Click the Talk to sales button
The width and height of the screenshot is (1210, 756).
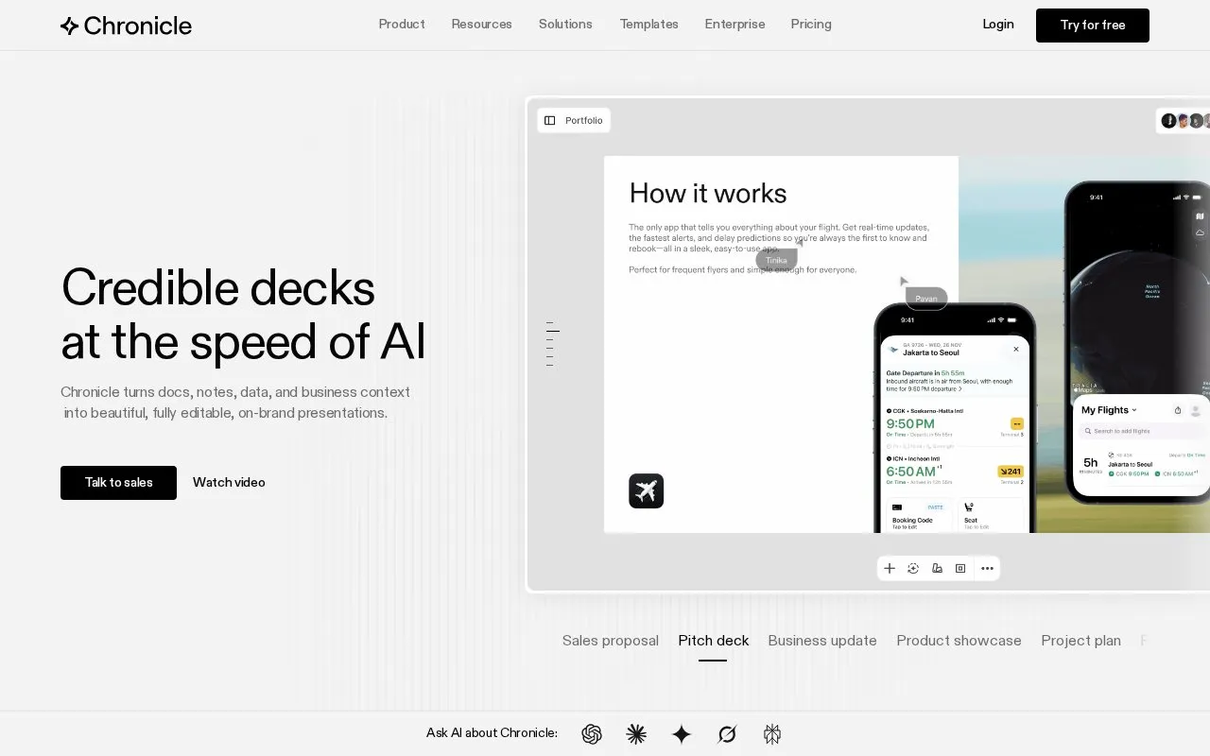118,483
